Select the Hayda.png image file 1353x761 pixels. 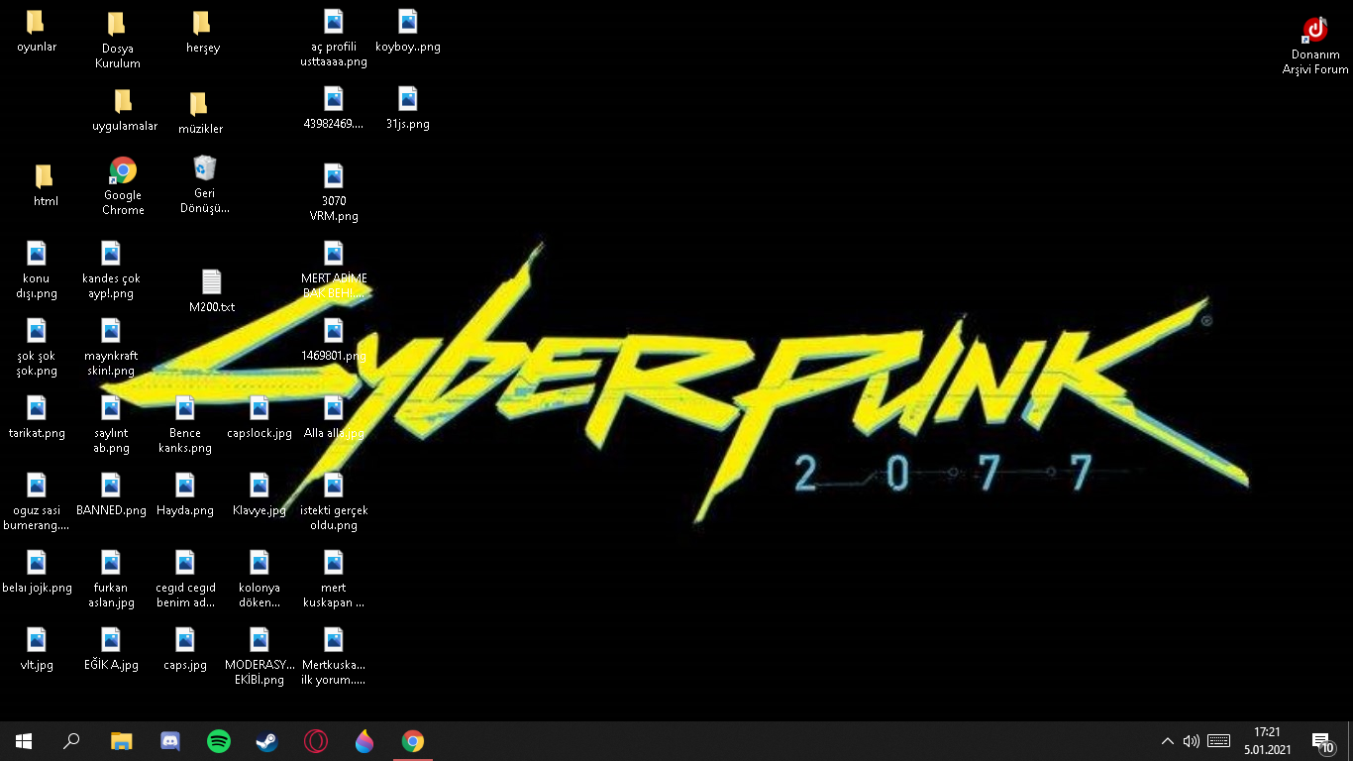coord(185,494)
